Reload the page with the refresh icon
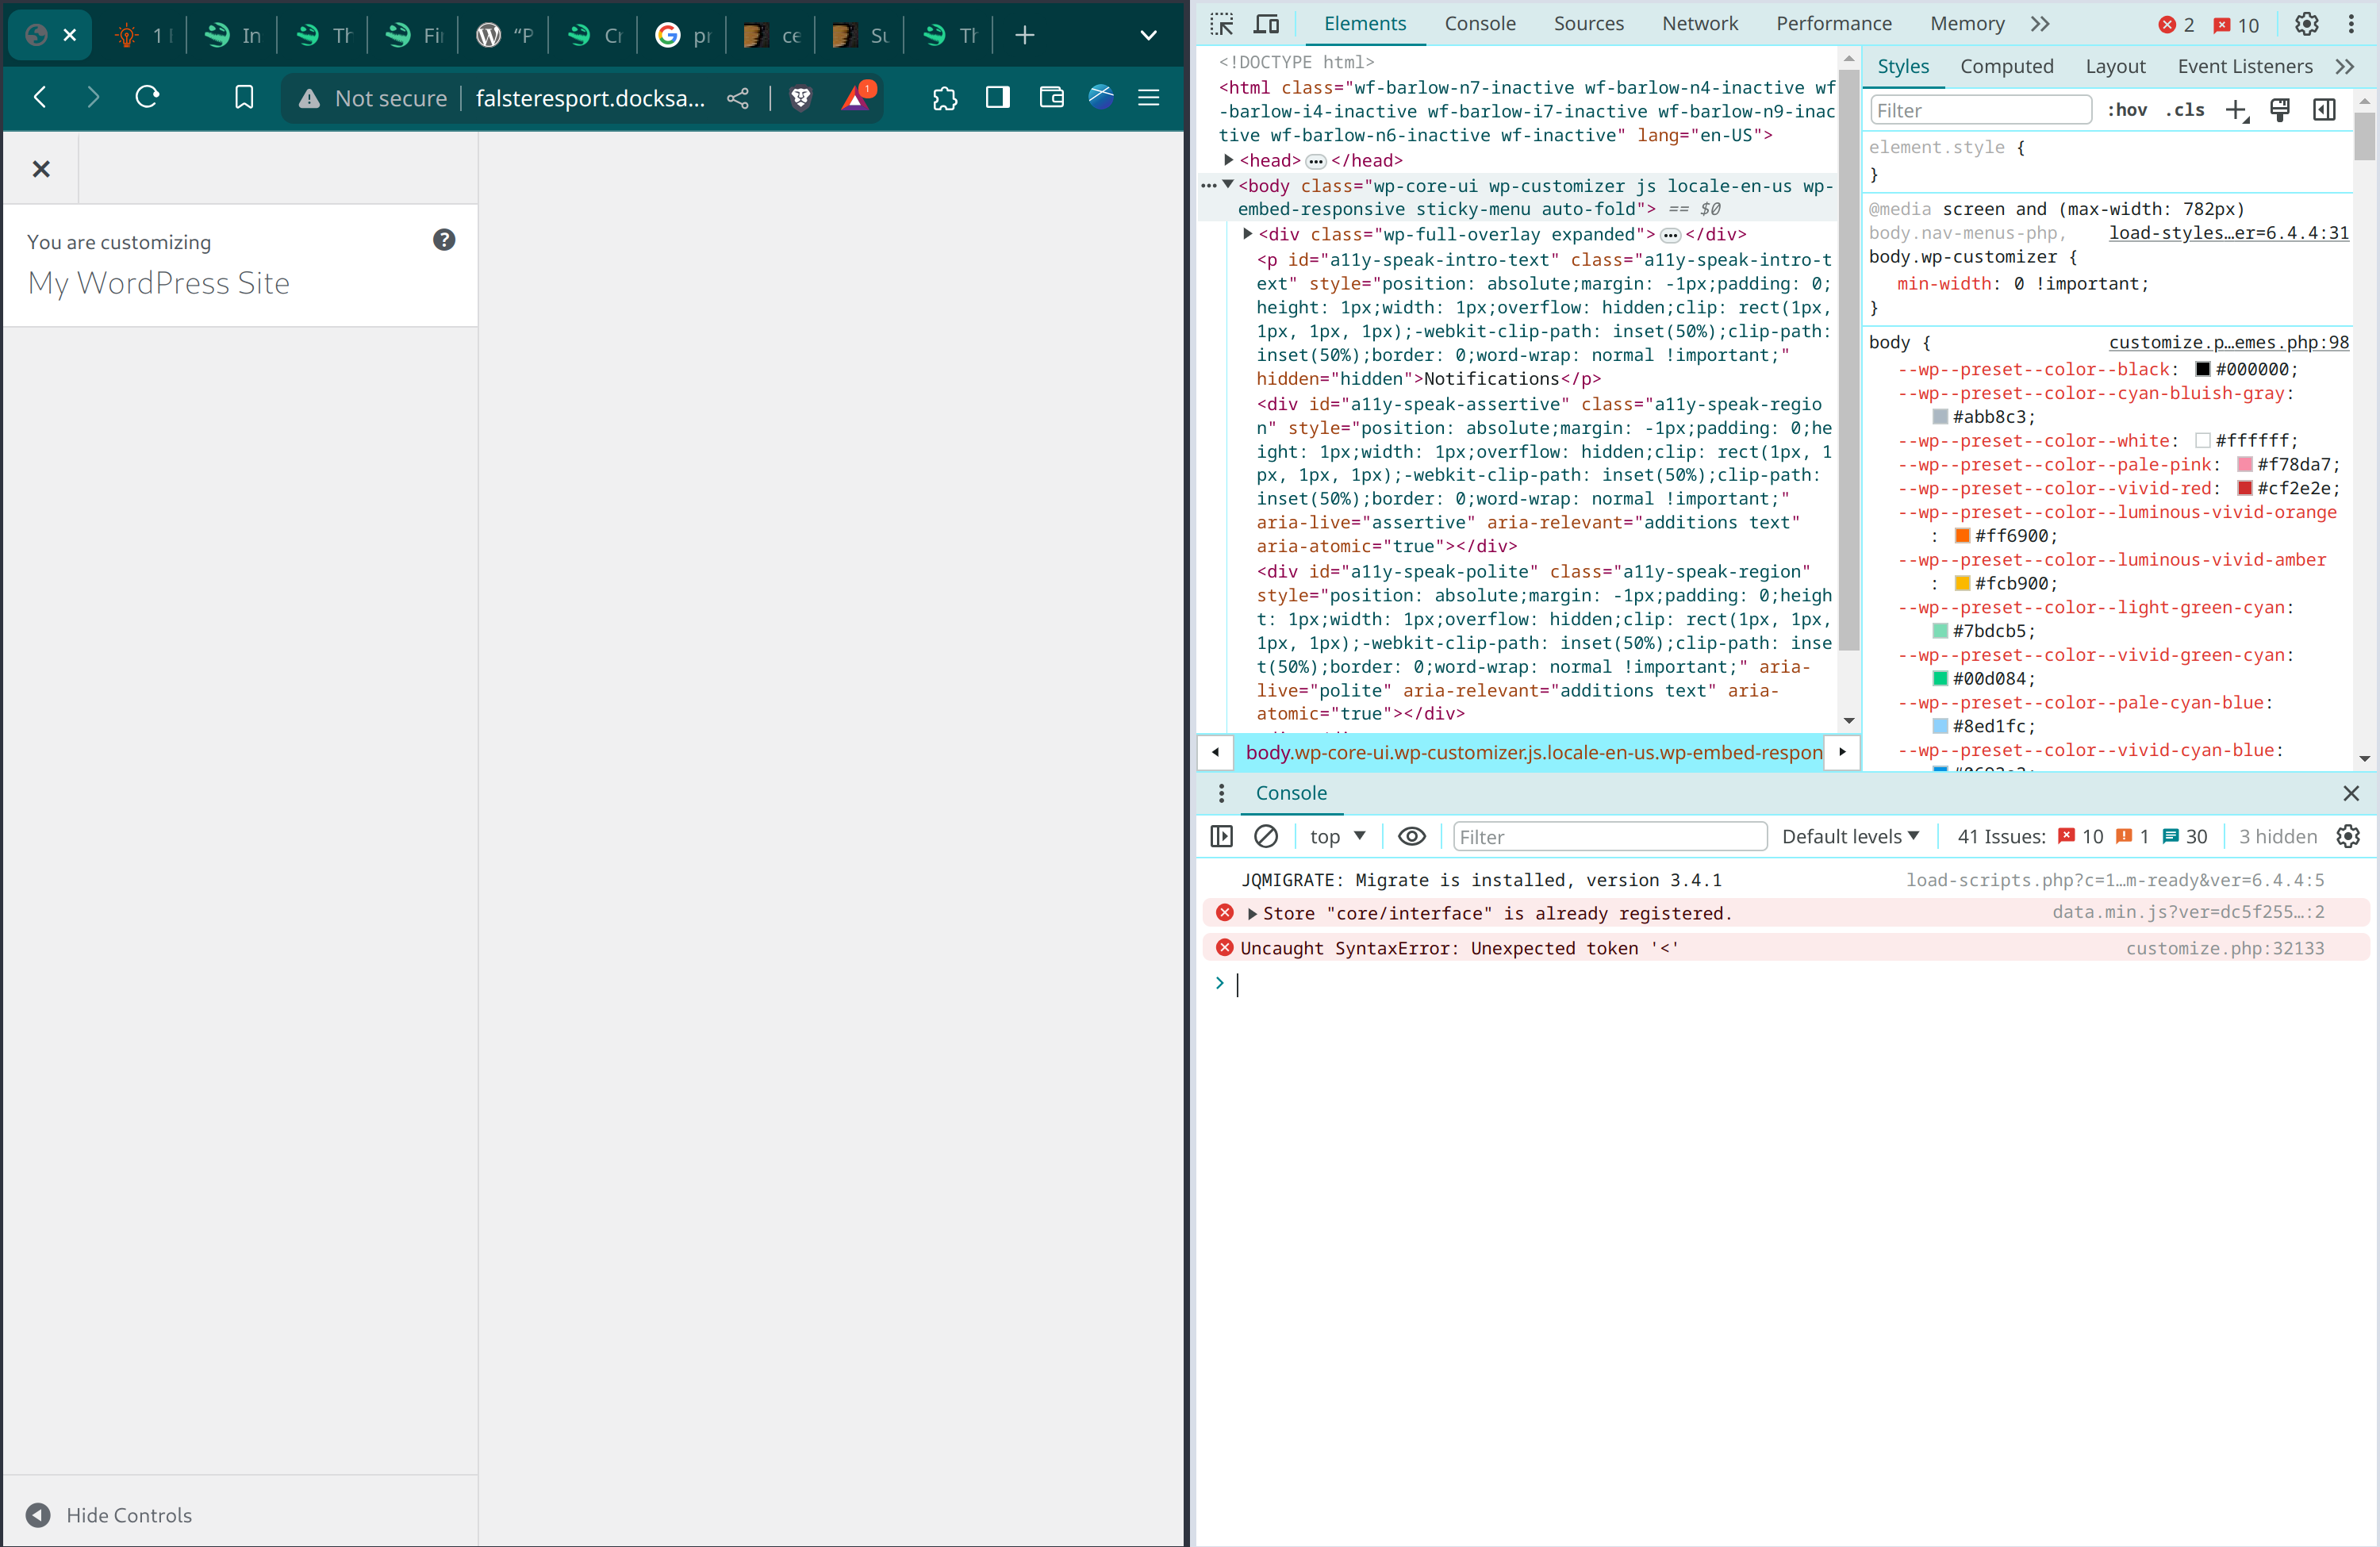Image resolution: width=2380 pixels, height=1547 pixels. 147,97
